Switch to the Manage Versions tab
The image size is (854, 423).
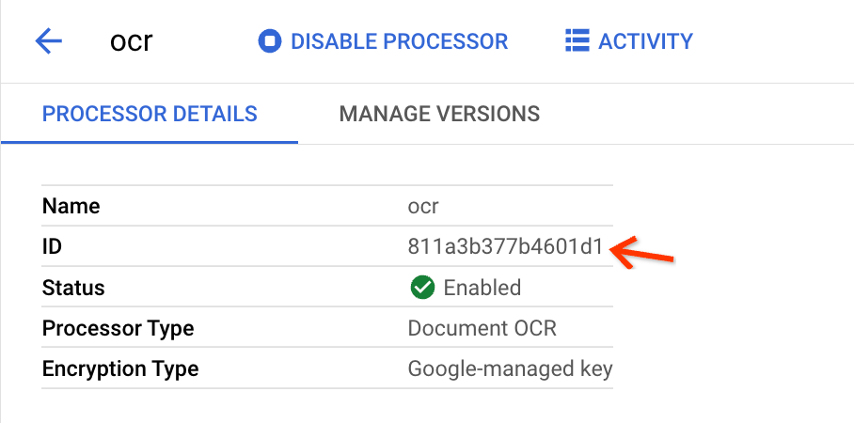pyautogui.click(x=439, y=115)
